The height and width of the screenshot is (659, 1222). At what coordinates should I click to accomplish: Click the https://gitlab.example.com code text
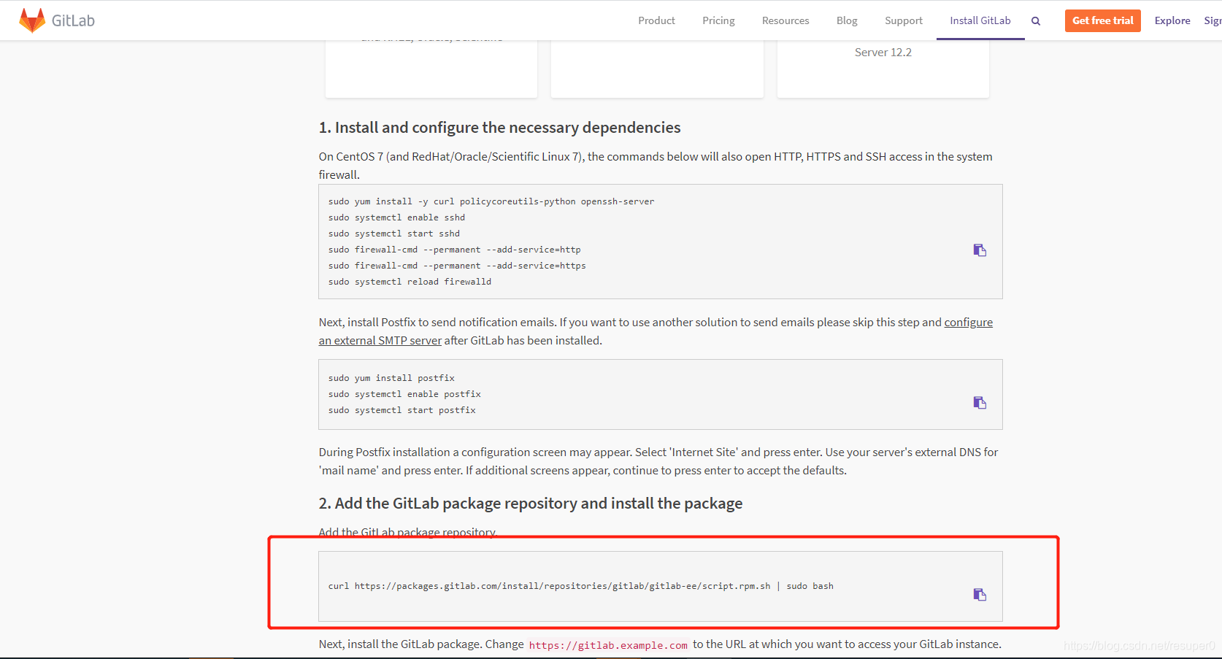pyautogui.click(x=608, y=645)
